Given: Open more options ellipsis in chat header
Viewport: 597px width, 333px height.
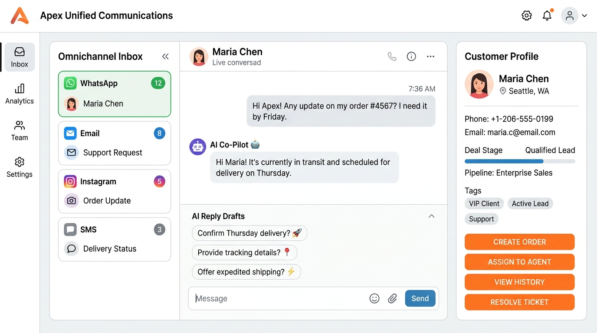Looking at the screenshot, I should point(430,56).
